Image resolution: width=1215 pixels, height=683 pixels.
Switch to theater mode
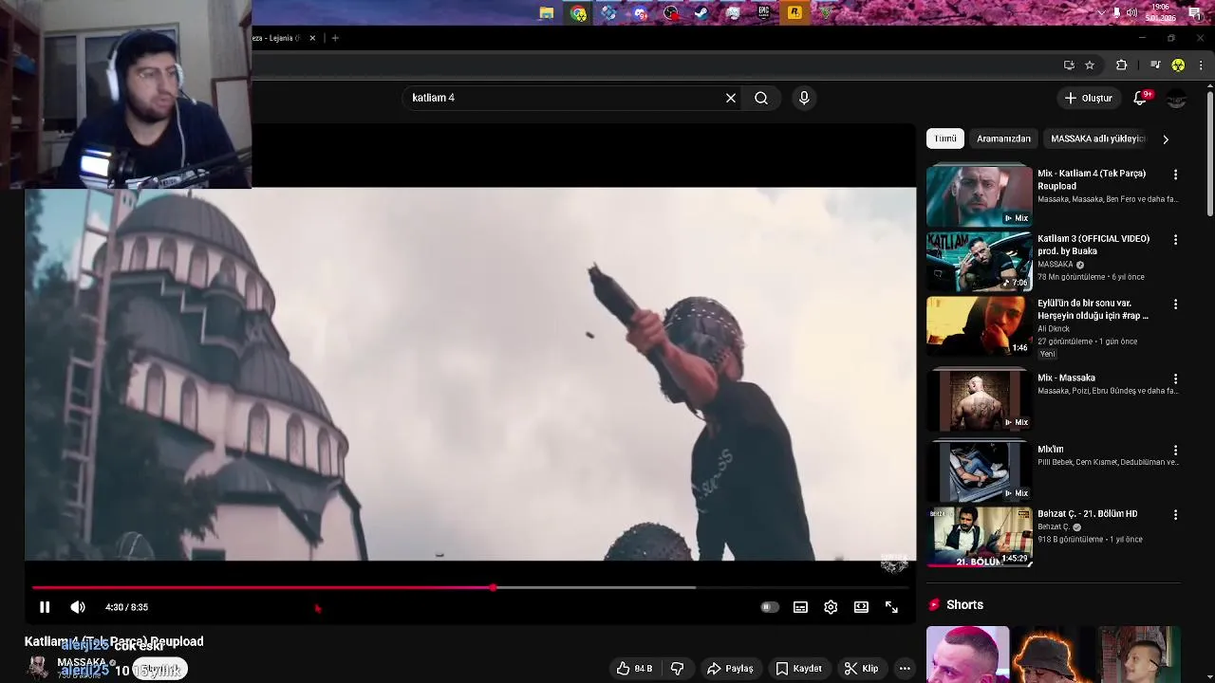point(861,607)
